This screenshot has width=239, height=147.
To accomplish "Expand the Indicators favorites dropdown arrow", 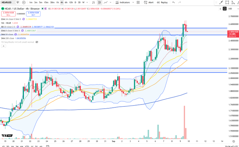I will click(133, 2).
